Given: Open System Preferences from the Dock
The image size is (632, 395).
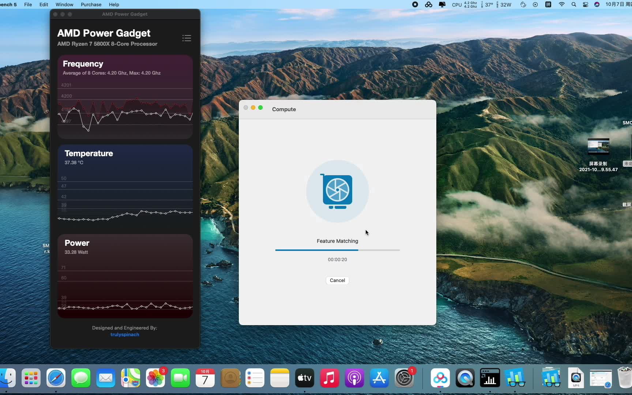Looking at the screenshot, I should click(x=404, y=378).
